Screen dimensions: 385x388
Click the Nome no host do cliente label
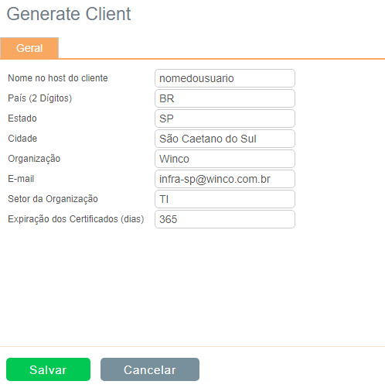pos(58,78)
